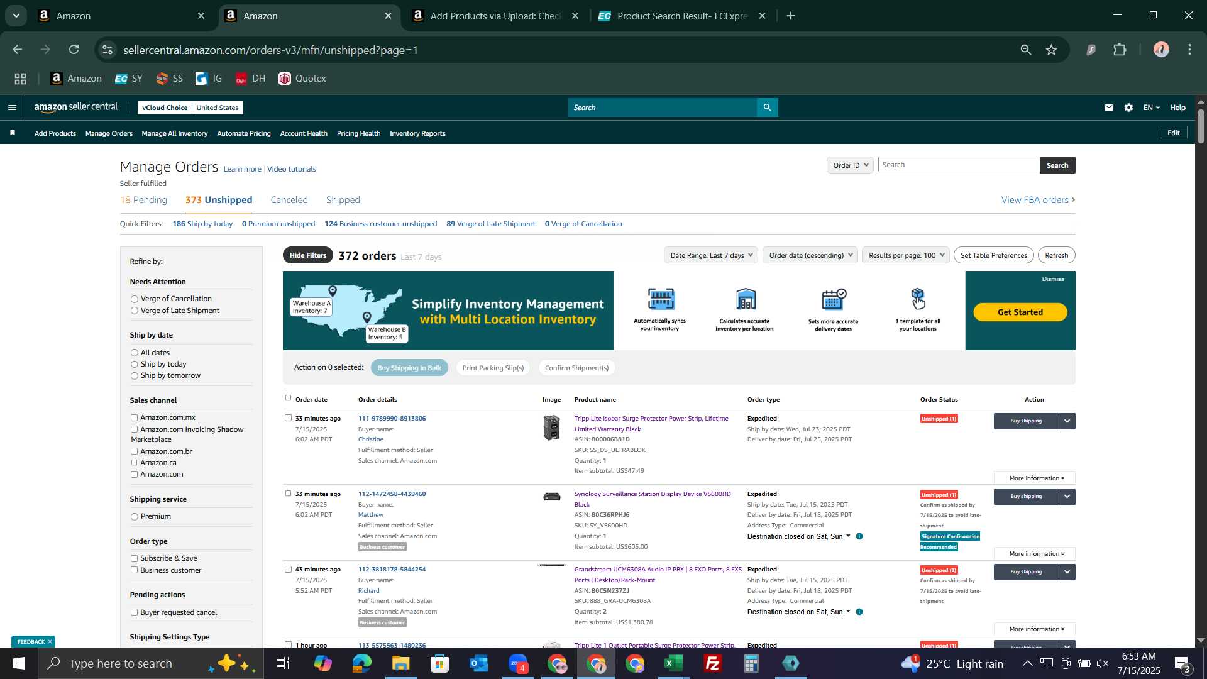Open the Quotex bookmark
The width and height of the screenshot is (1207, 679).
coord(302,79)
